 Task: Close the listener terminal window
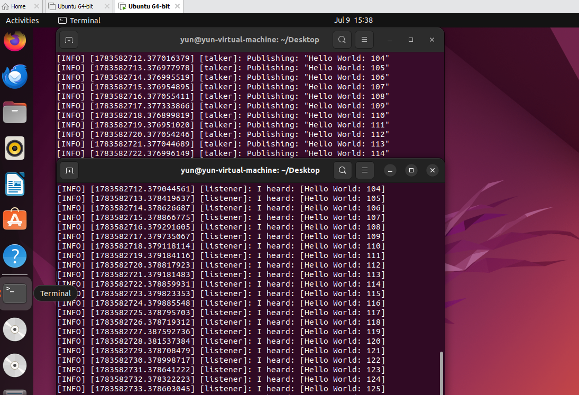(433, 170)
